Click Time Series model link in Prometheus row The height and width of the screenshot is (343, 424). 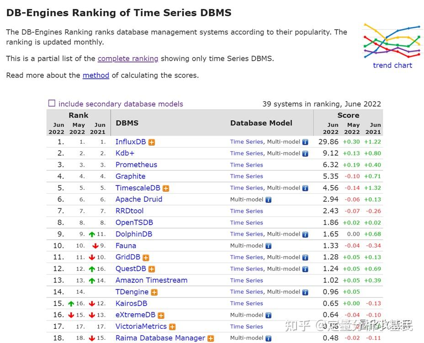point(247,165)
